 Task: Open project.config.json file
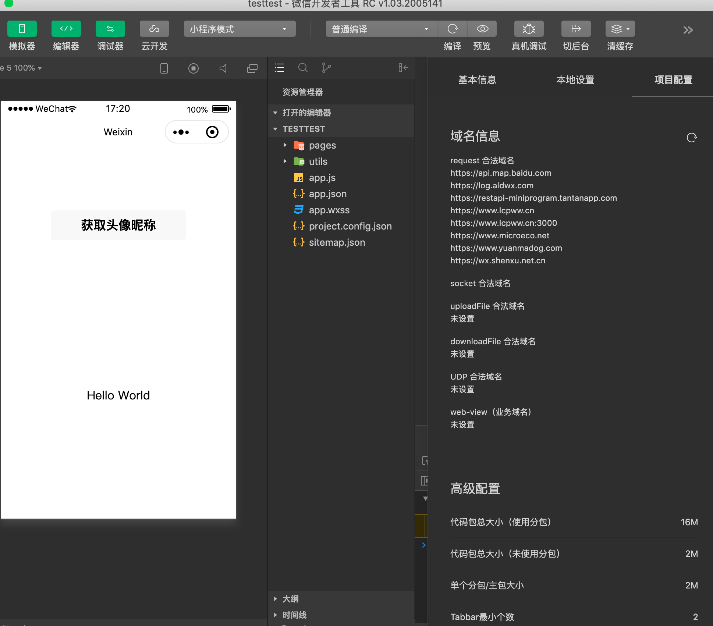(x=350, y=226)
